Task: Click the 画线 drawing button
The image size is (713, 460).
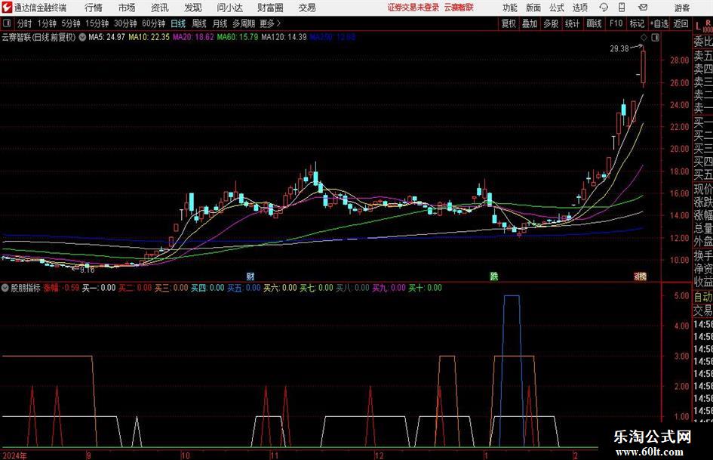Action: coord(594,23)
